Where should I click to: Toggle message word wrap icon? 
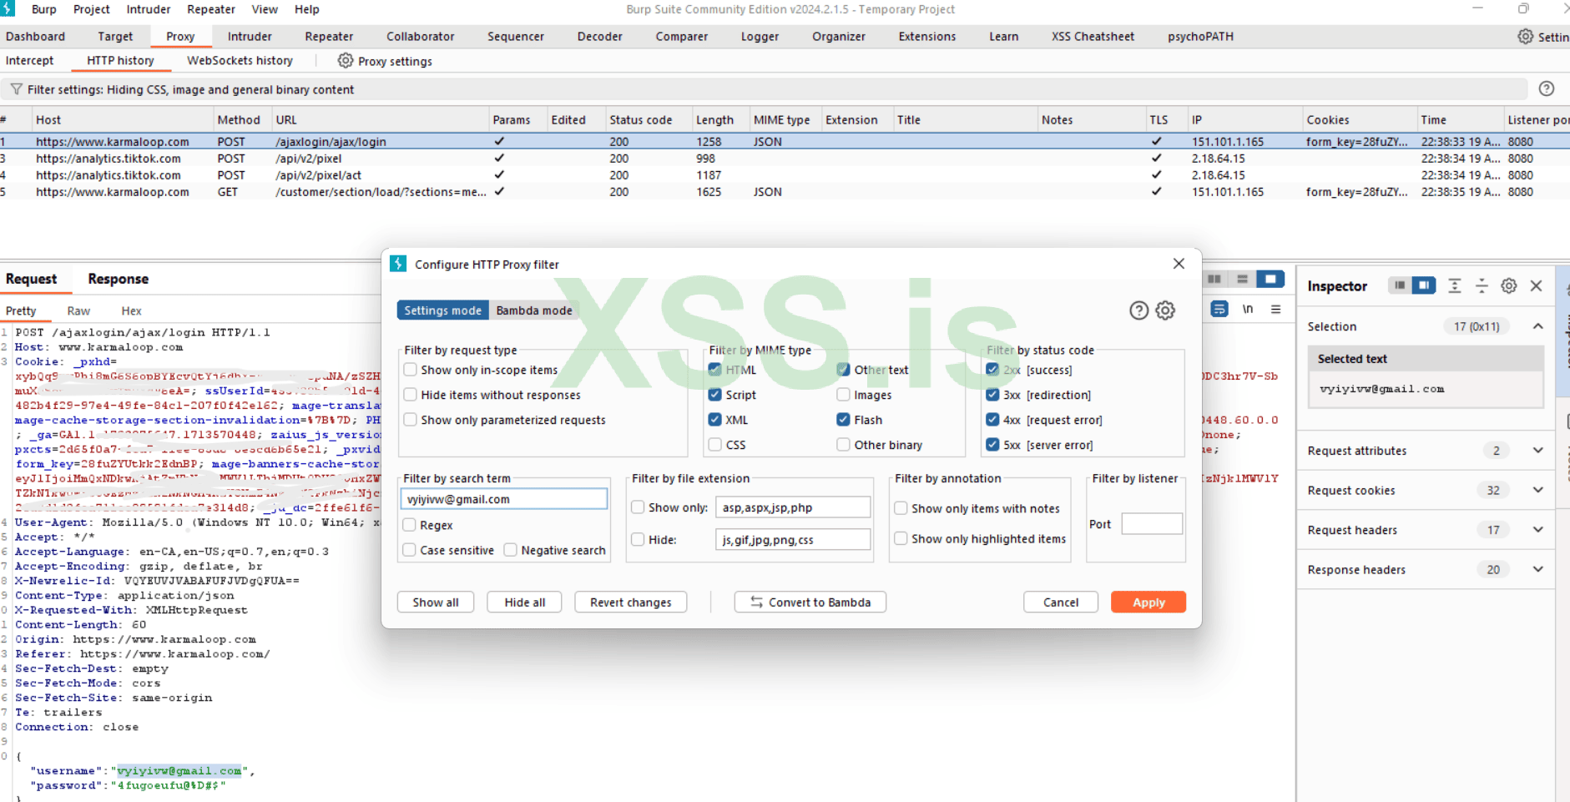[1219, 309]
